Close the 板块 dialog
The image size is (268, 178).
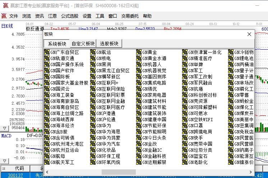(249, 34)
